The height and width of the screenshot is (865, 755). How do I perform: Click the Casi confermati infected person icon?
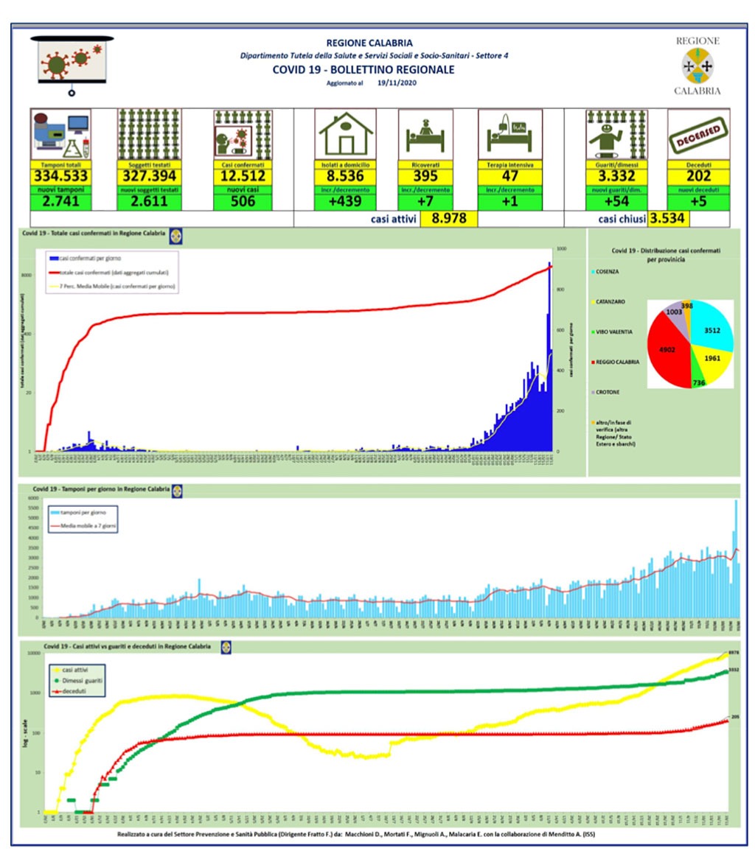click(243, 135)
